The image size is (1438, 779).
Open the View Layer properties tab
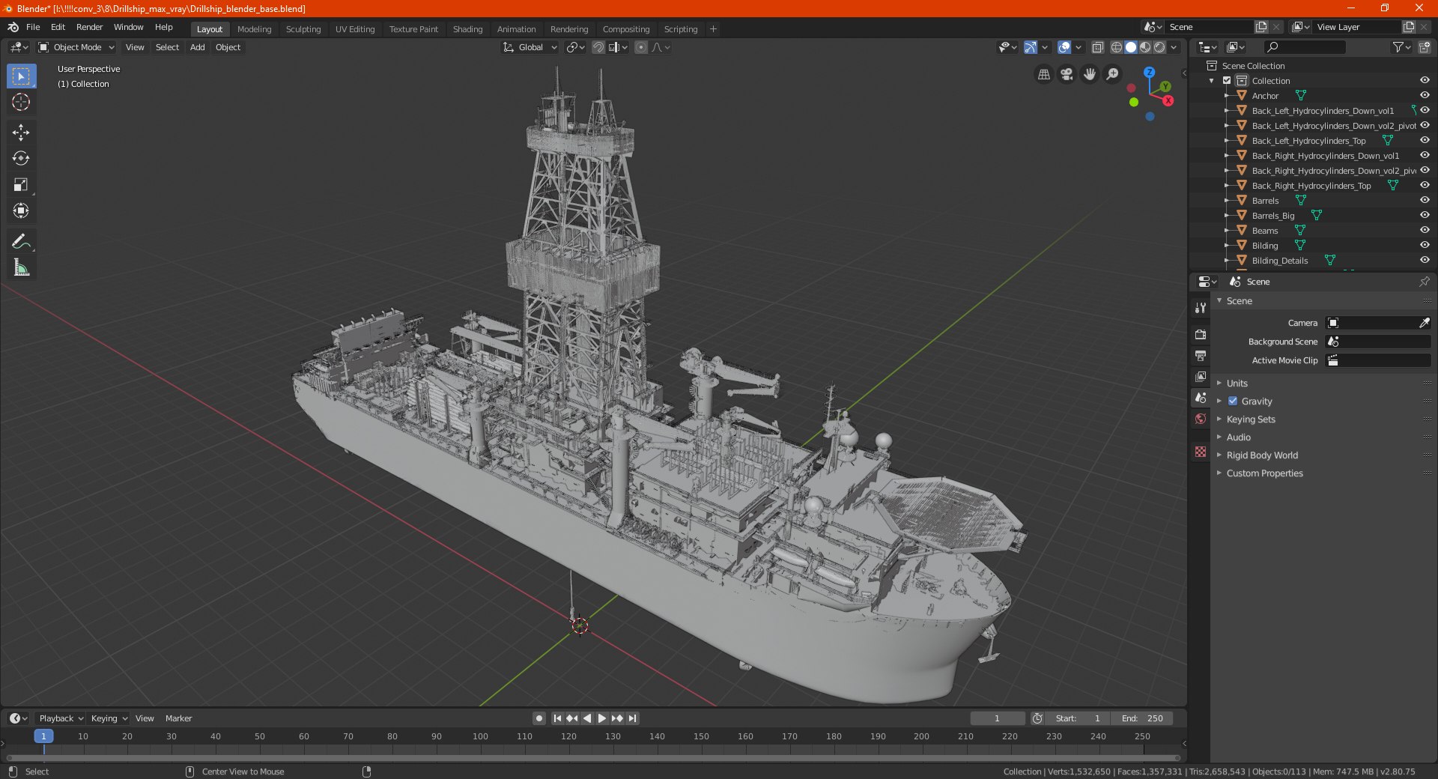pos(1201,376)
